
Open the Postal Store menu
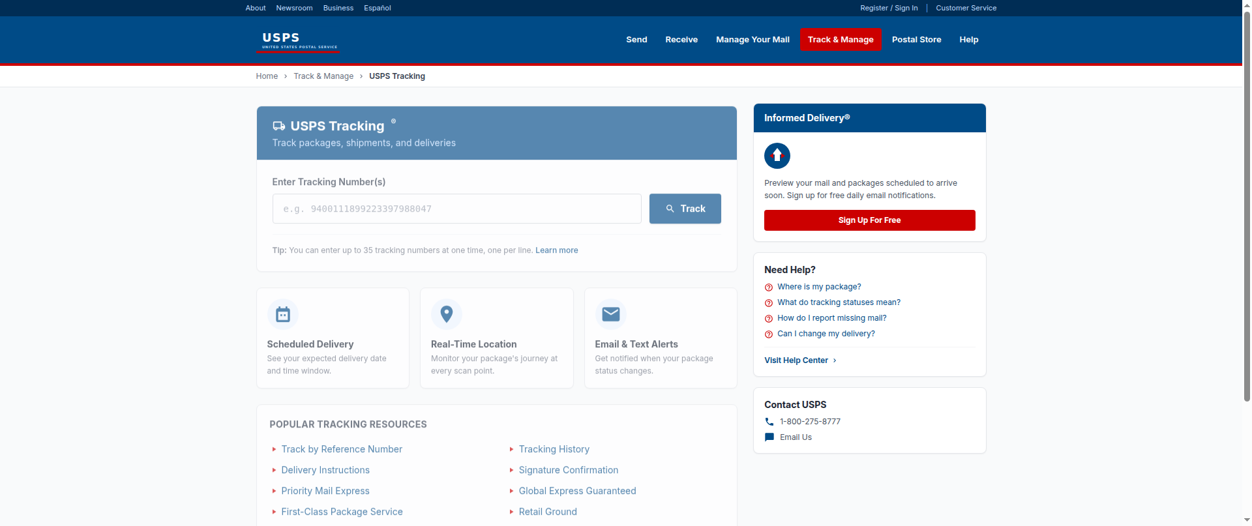[917, 40]
